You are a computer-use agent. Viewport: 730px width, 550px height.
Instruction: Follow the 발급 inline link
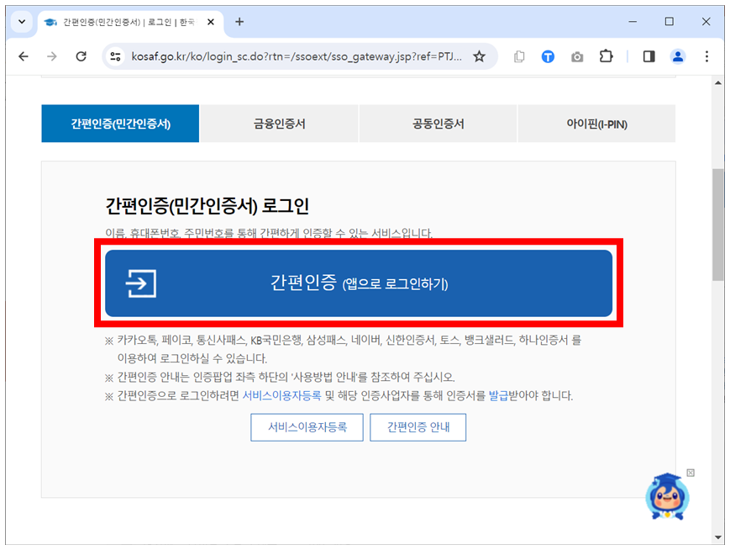point(498,396)
